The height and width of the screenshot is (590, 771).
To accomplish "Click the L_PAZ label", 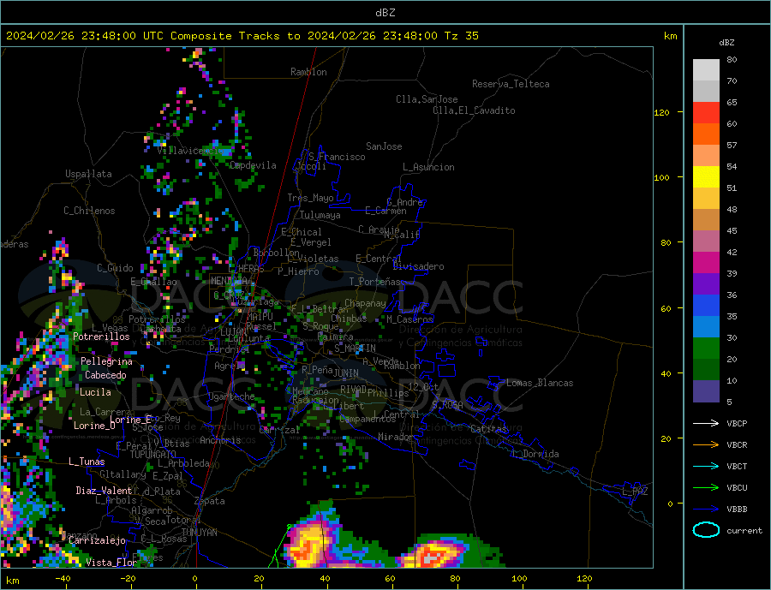I will tap(636, 491).
